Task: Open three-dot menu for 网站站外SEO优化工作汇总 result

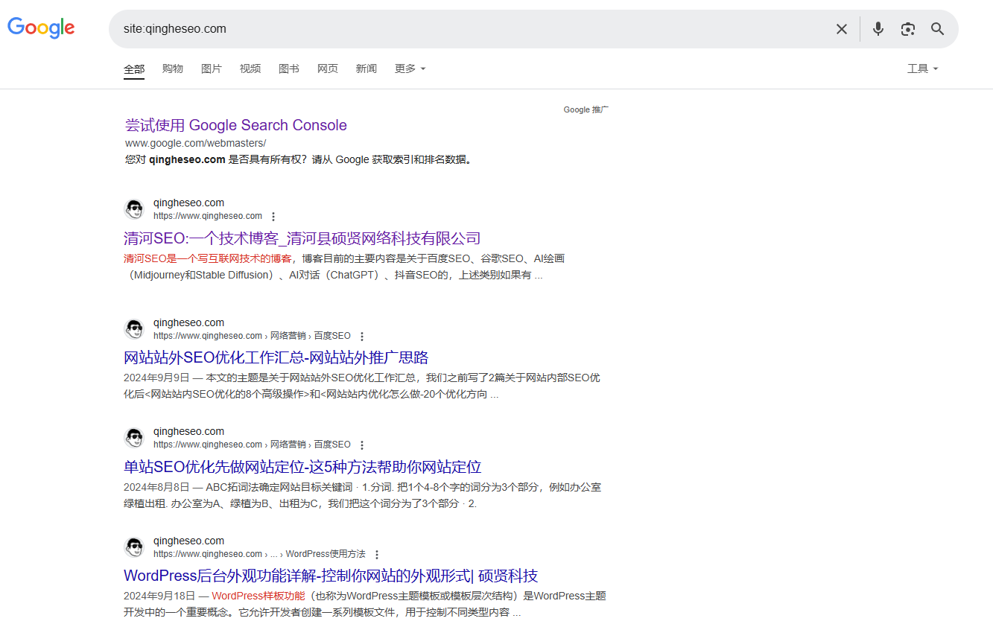Action: [x=362, y=337]
